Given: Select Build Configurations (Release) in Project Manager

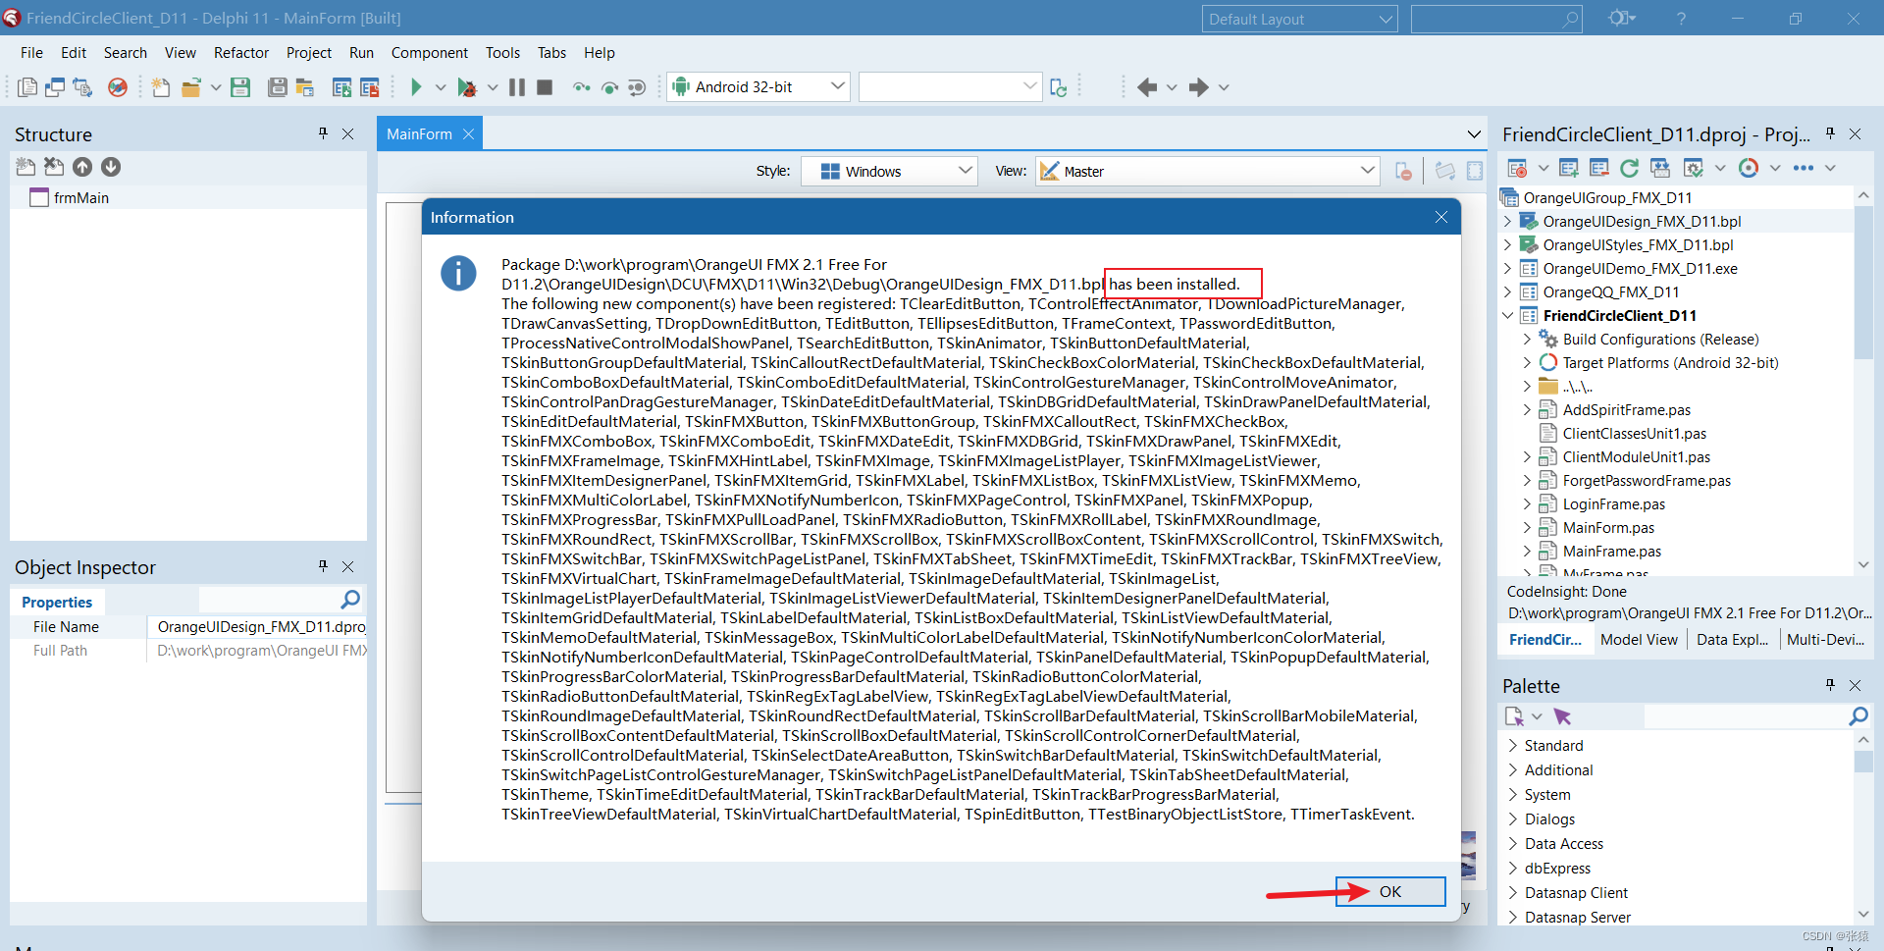Looking at the screenshot, I should (1660, 339).
